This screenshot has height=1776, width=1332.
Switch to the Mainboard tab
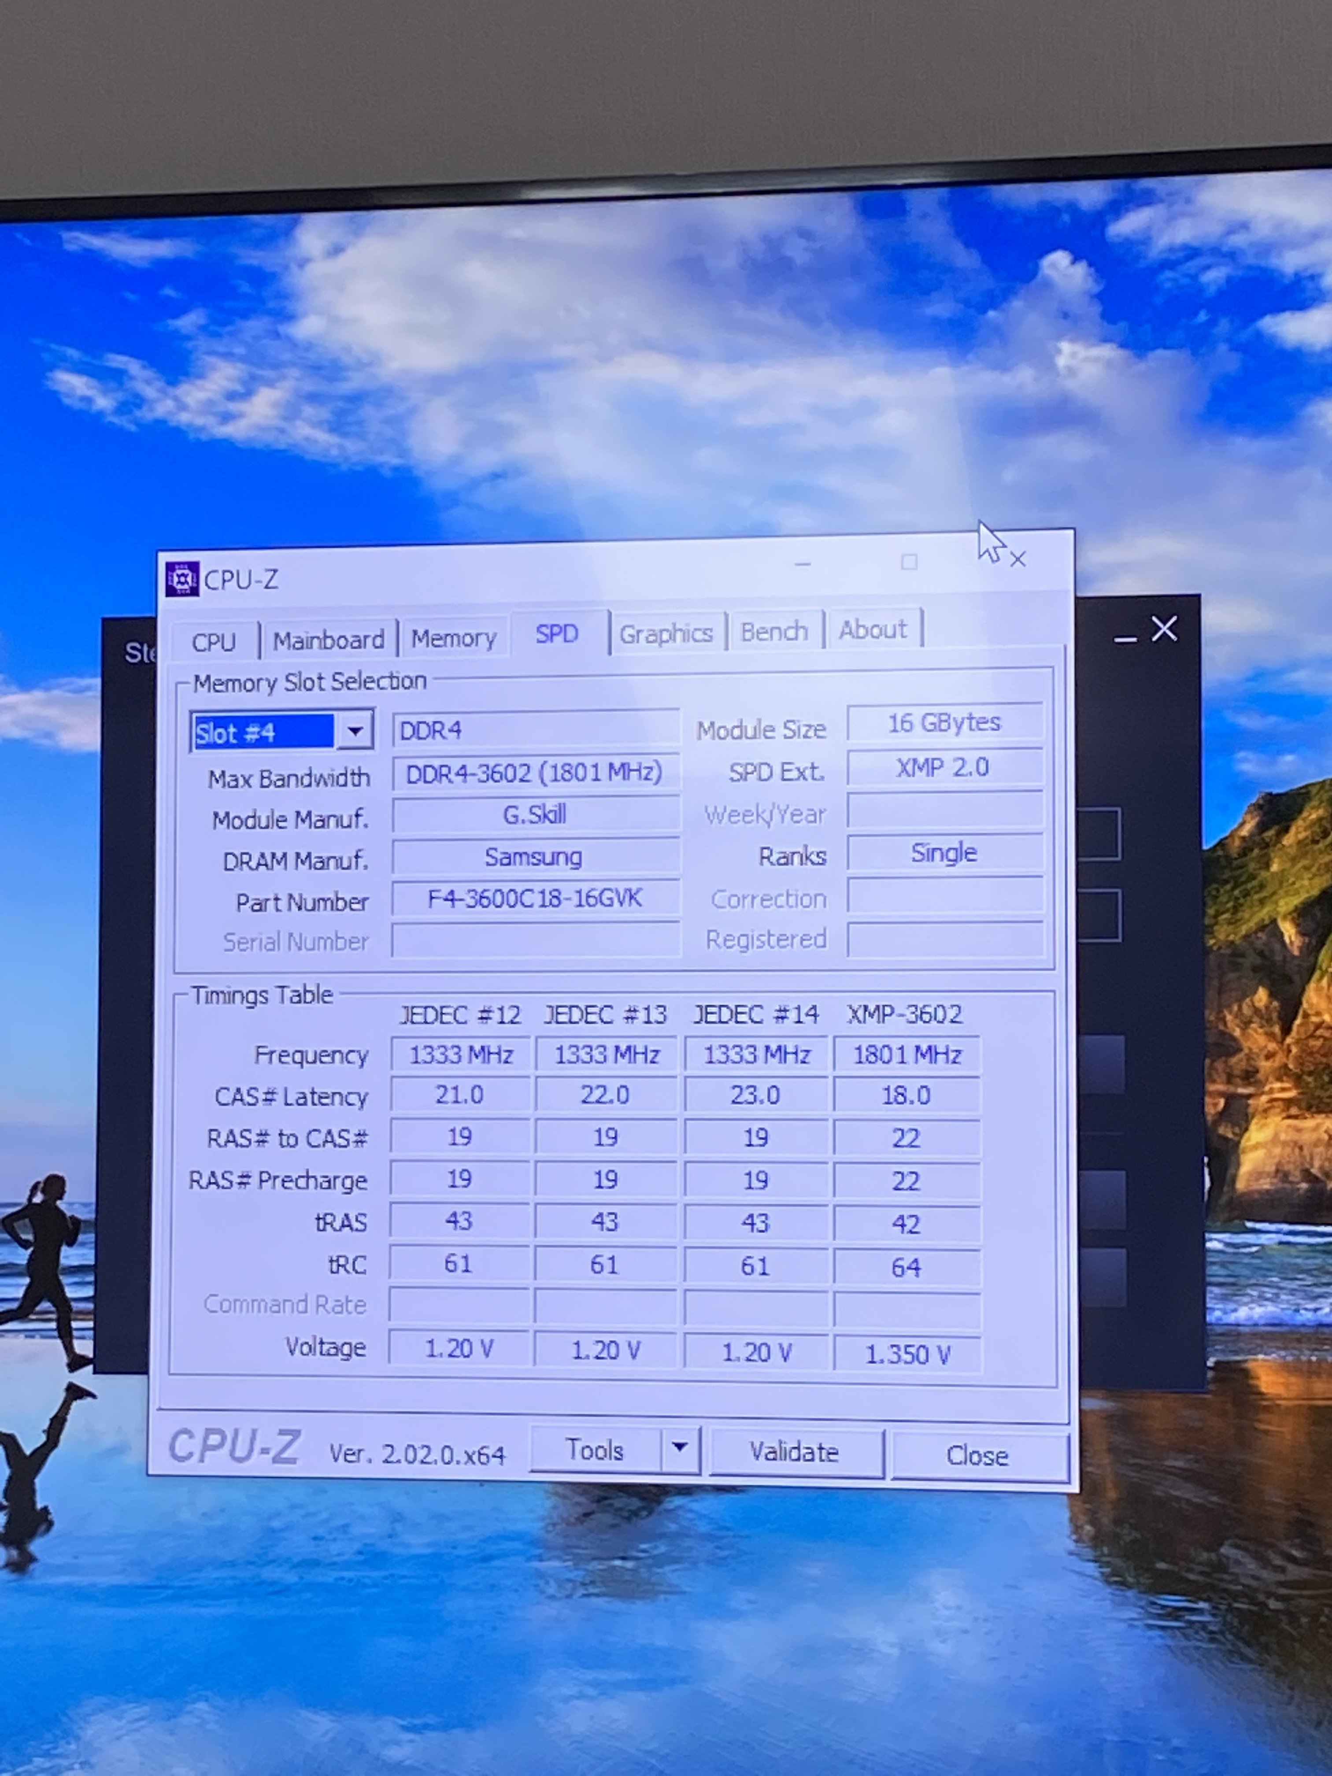[x=329, y=640]
